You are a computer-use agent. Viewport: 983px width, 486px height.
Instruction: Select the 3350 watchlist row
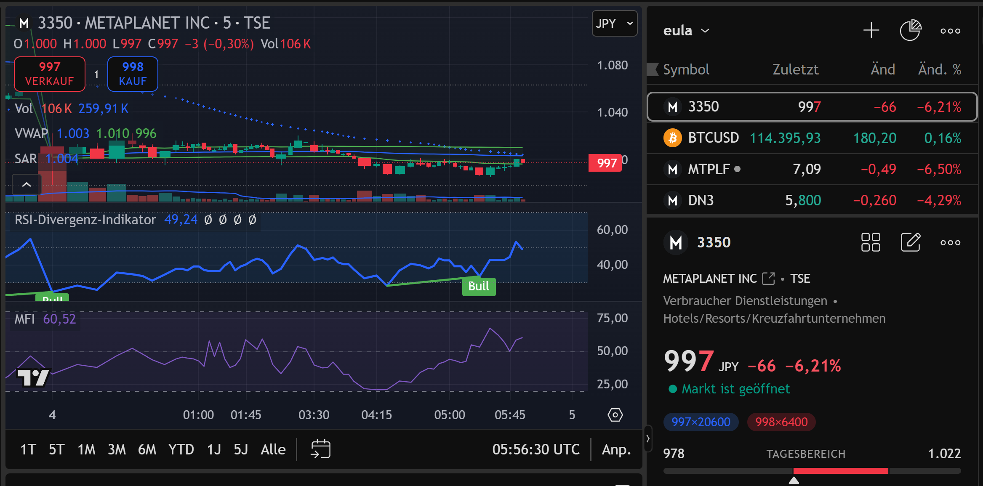812,107
